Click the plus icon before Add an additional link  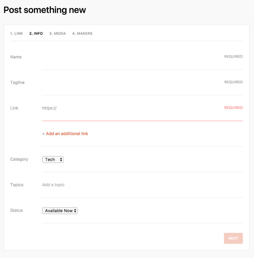click(43, 134)
